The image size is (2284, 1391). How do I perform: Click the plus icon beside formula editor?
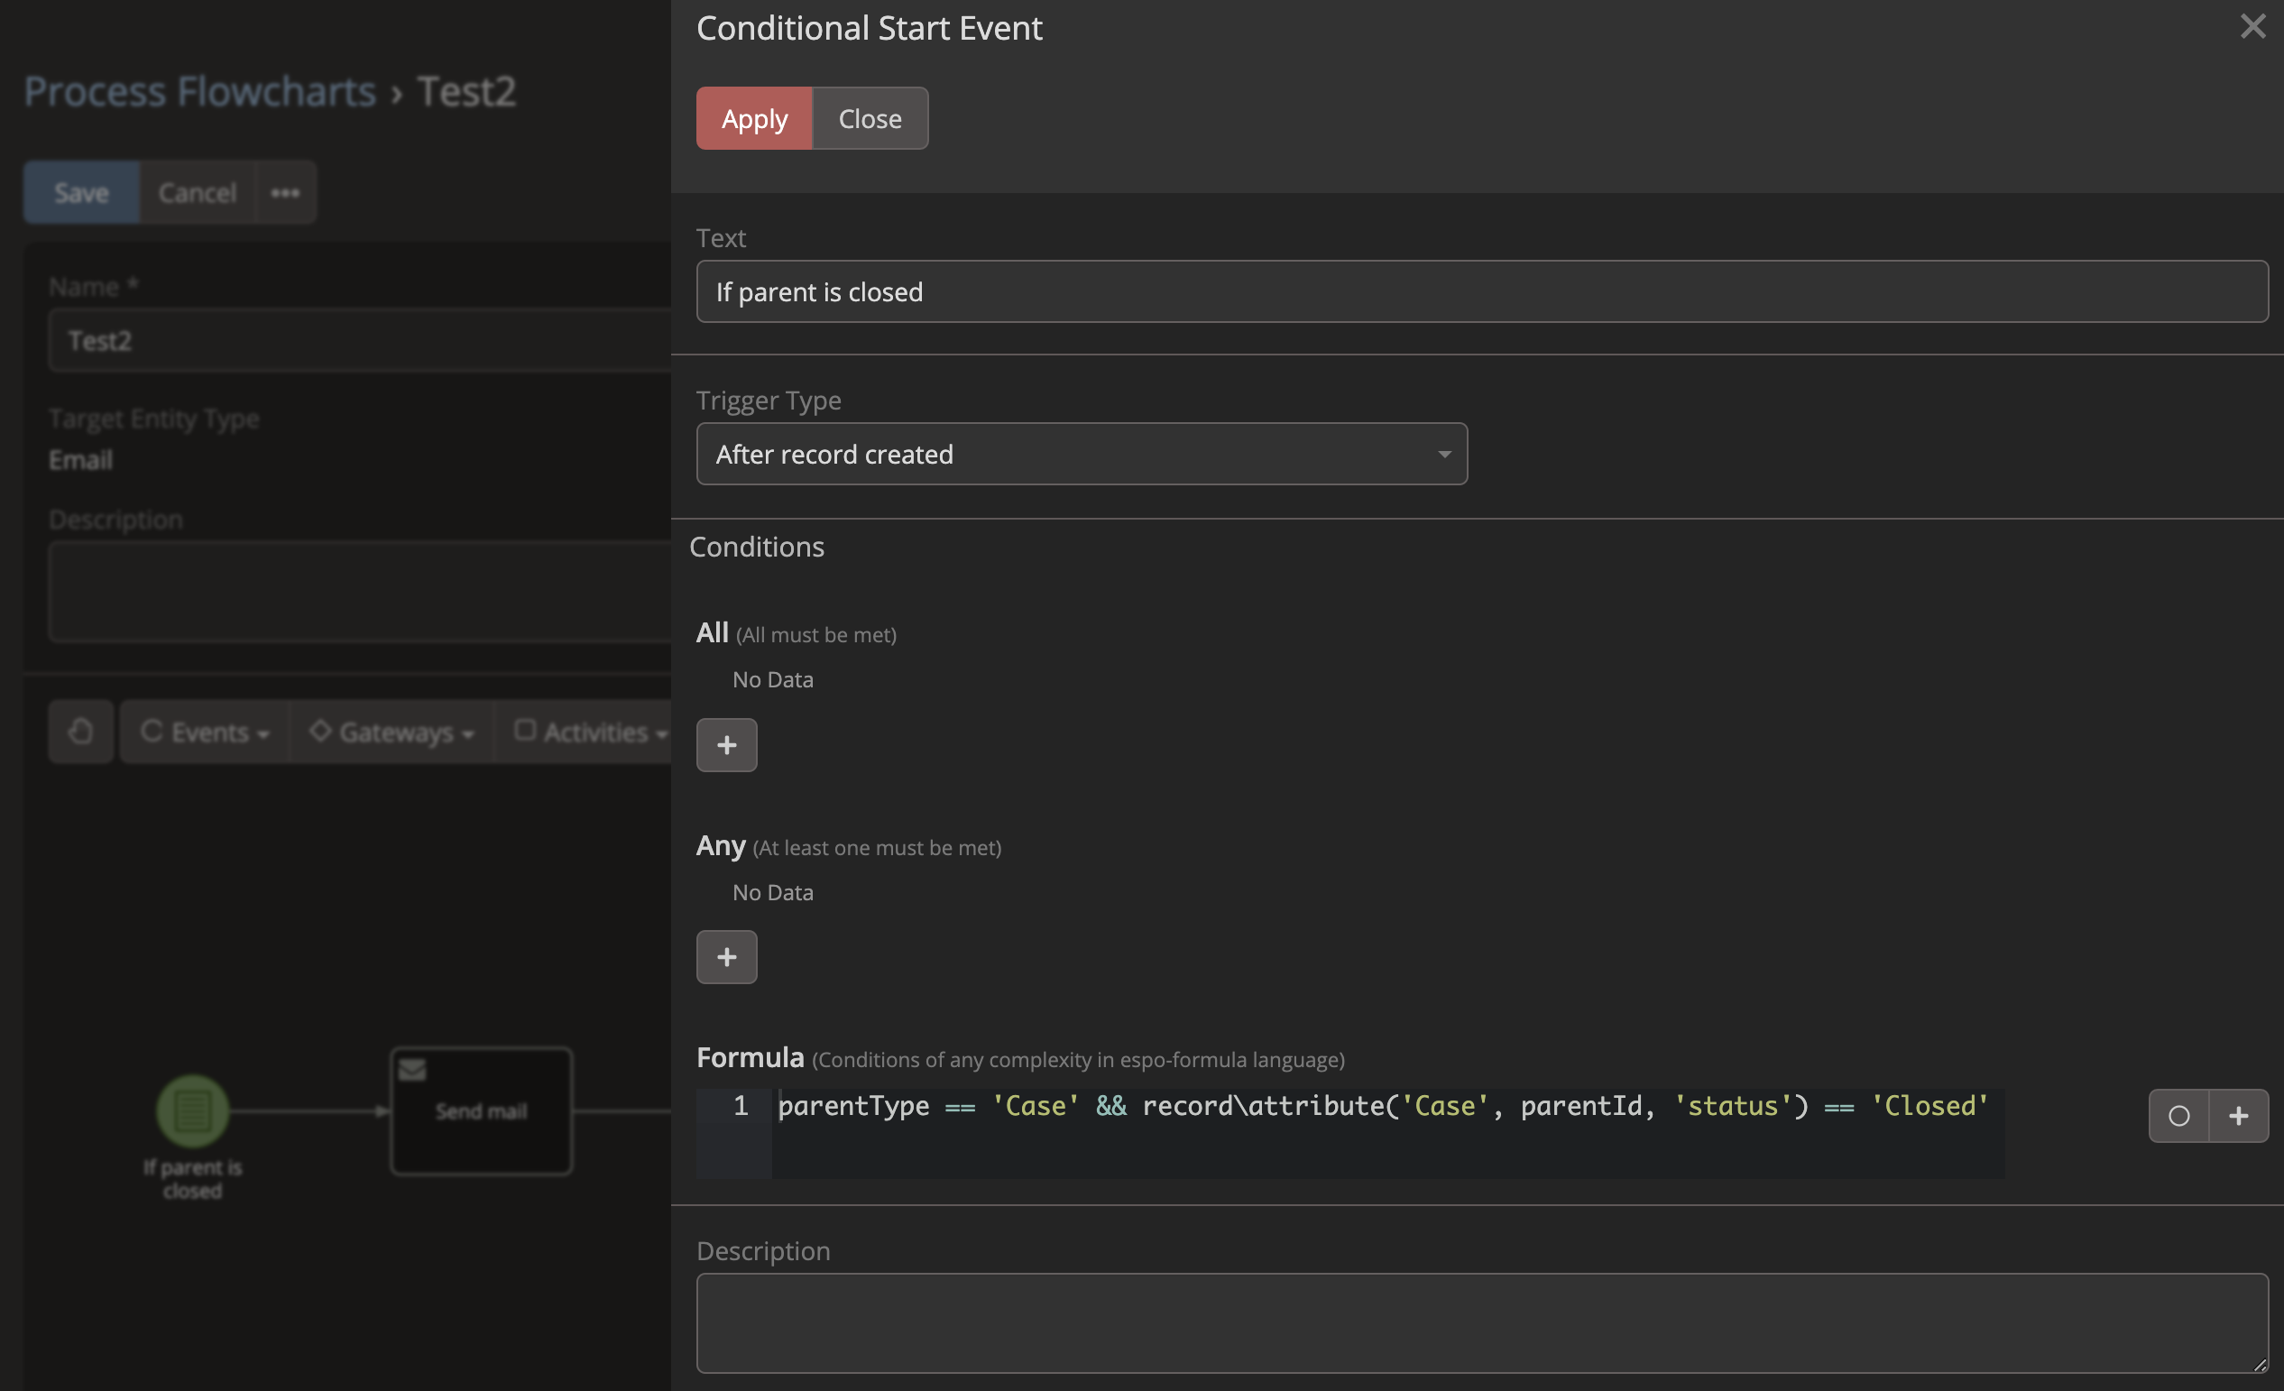(x=2238, y=1116)
